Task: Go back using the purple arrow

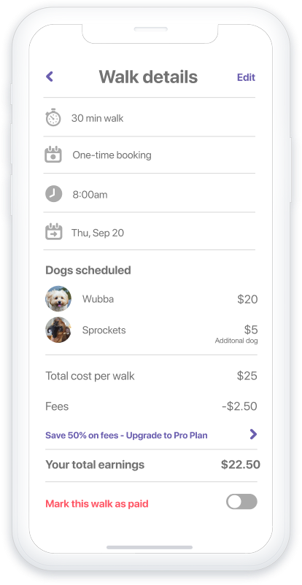Action: [50, 77]
